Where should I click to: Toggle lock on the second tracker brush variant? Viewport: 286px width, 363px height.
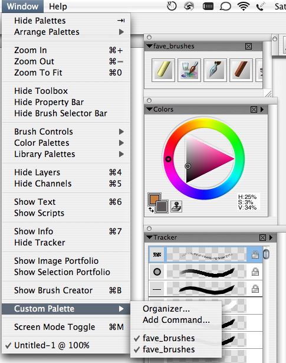point(255,272)
